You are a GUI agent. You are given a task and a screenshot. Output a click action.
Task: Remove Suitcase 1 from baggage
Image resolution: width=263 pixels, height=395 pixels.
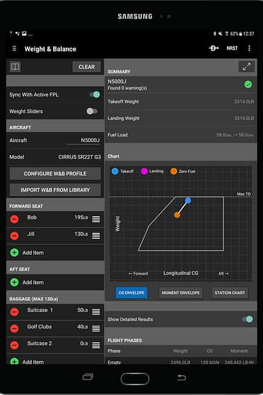14,312
